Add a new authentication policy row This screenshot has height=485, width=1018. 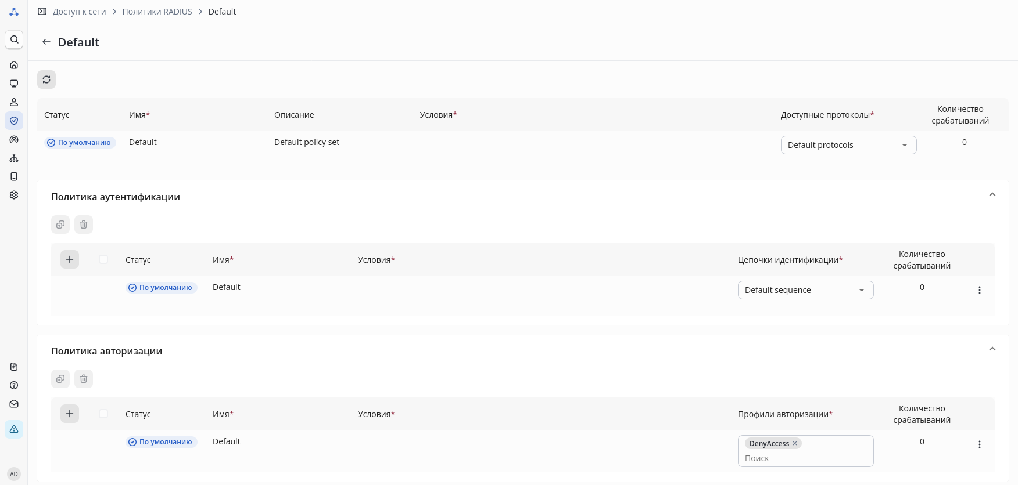[70, 259]
